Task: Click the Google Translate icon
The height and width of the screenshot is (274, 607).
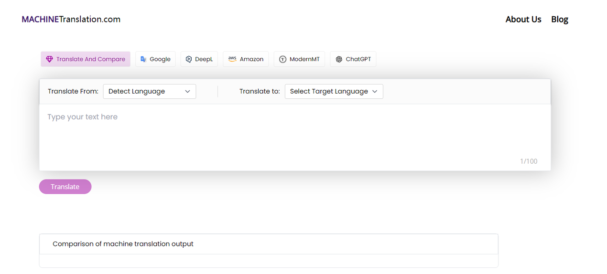Action: coord(143,59)
